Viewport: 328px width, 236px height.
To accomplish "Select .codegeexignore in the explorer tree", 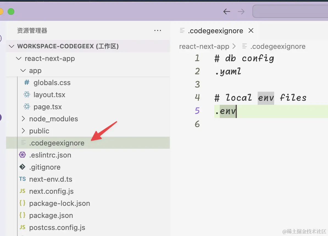I will pyautogui.click(x=88, y=143).
